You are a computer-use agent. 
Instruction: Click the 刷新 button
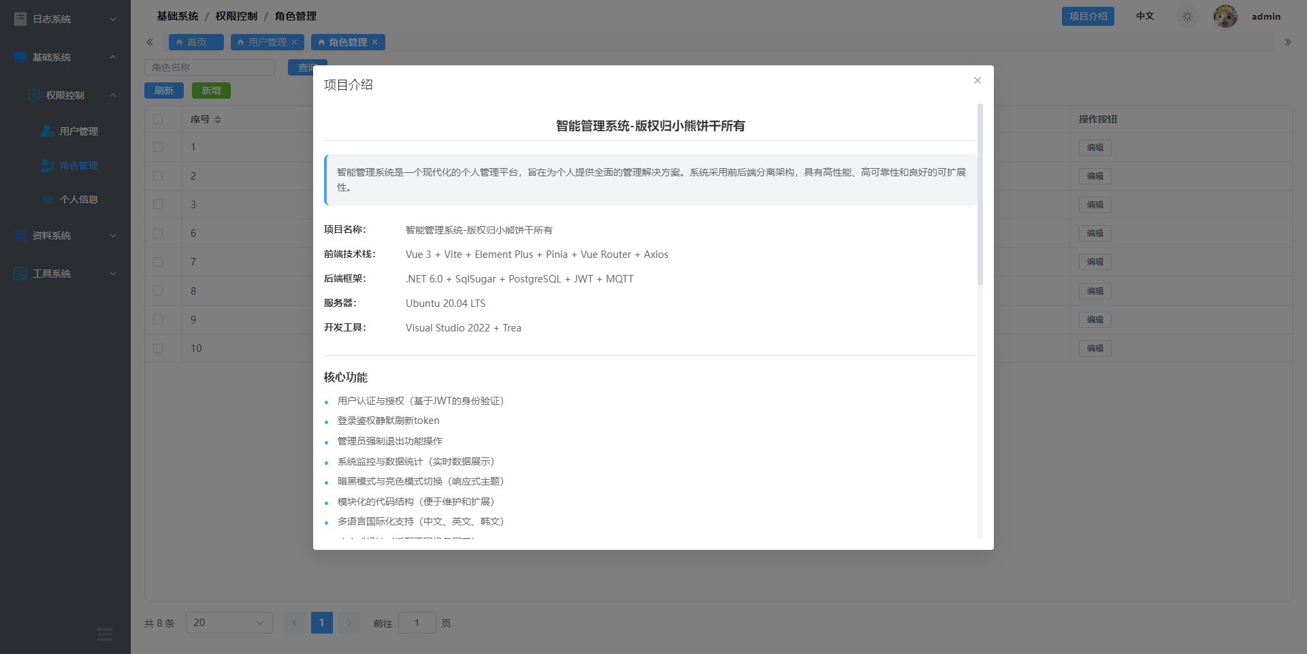(164, 91)
